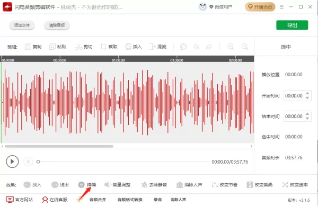Apply Remove Silence (去除静音) effect
Viewport: 318px width, 206px height.
(x=154, y=185)
